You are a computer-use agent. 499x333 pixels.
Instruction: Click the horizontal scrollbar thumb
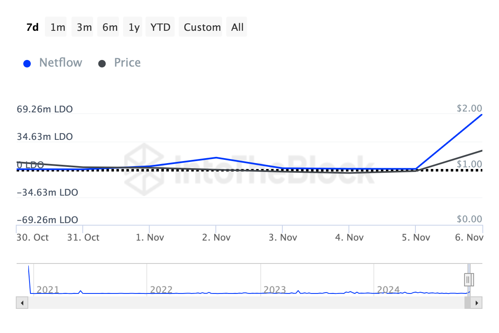(x=468, y=303)
